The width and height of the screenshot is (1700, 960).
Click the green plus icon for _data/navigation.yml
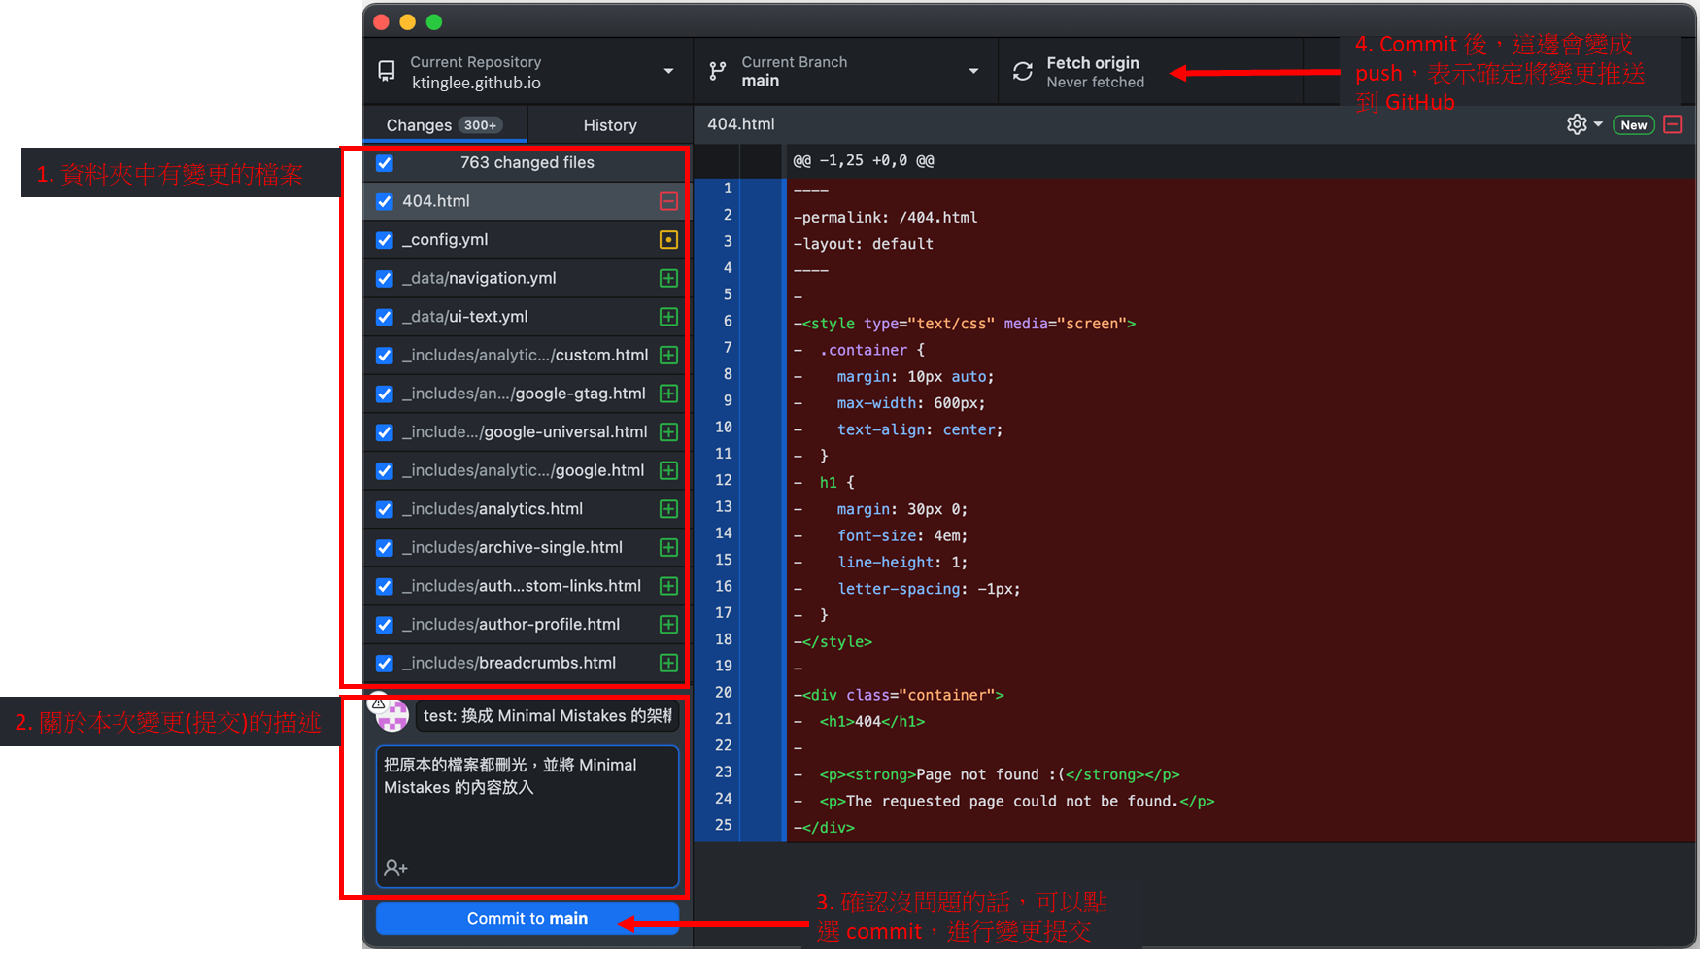coord(667,278)
